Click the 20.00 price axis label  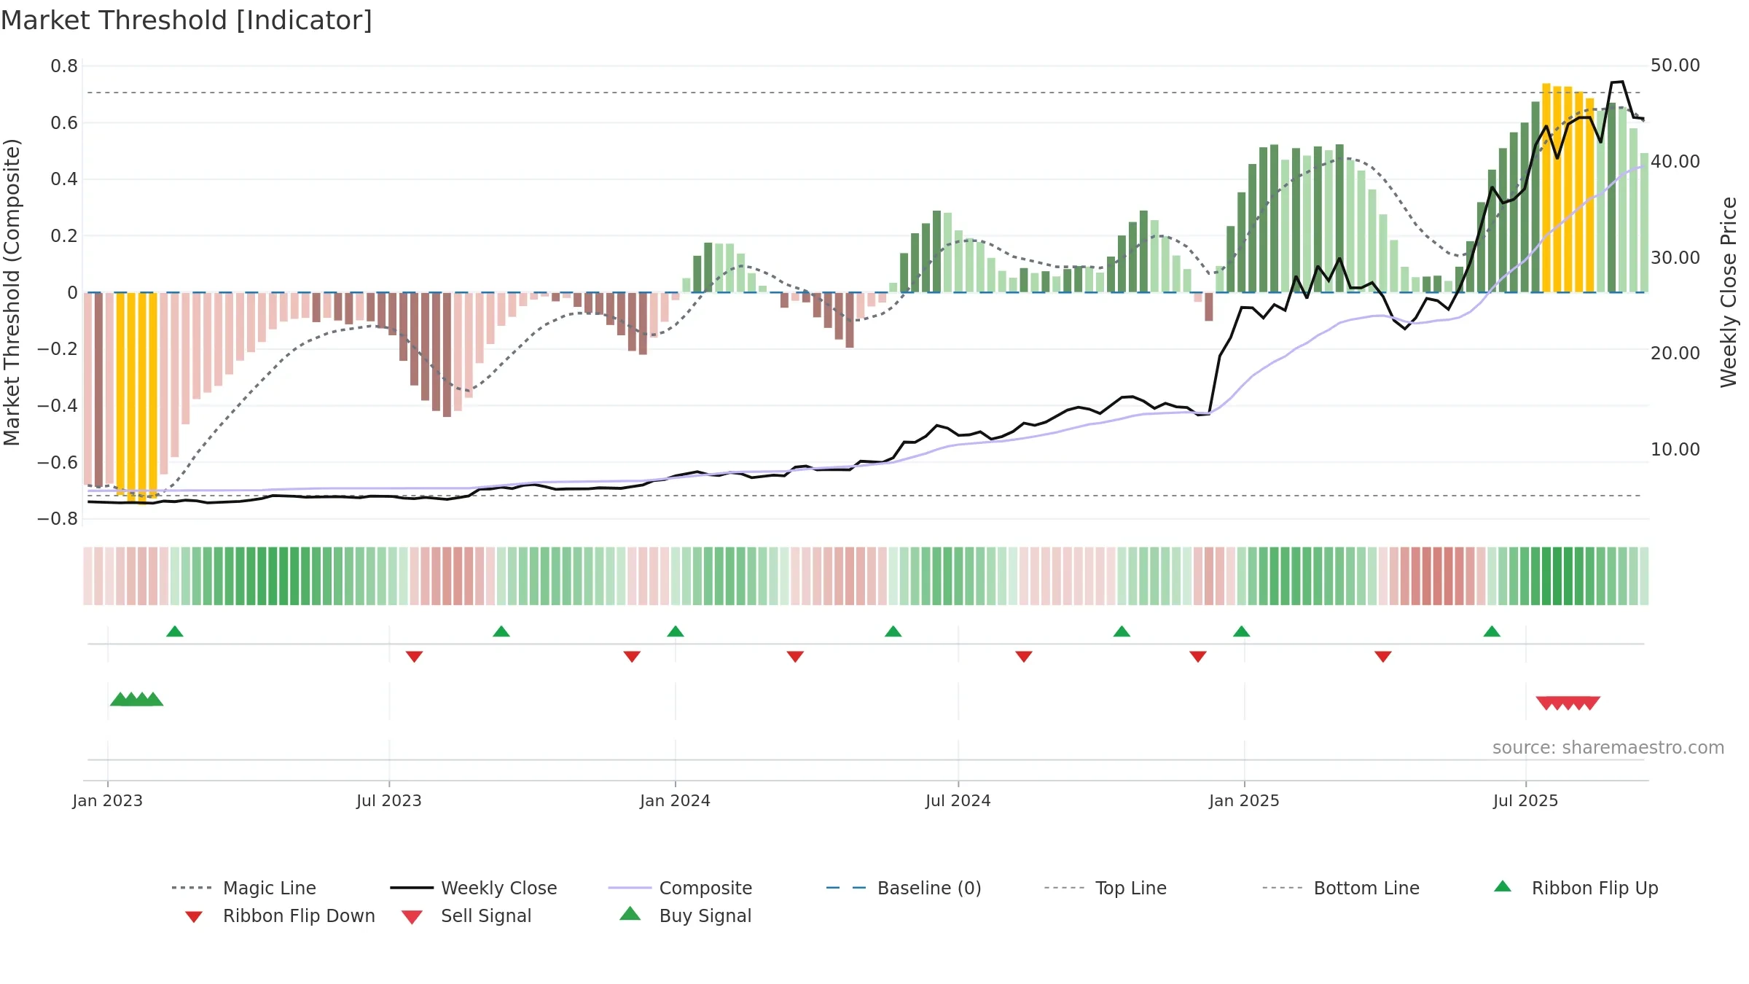[1675, 353]
